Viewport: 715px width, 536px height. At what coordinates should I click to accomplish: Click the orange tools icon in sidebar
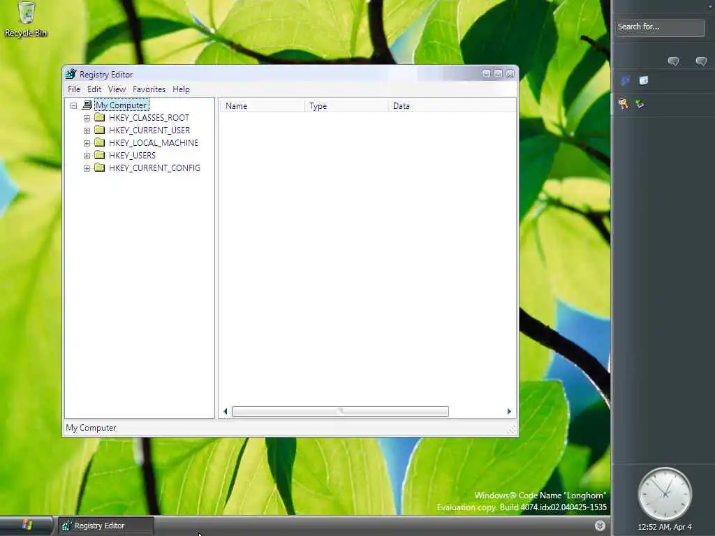tap(624, 104)
